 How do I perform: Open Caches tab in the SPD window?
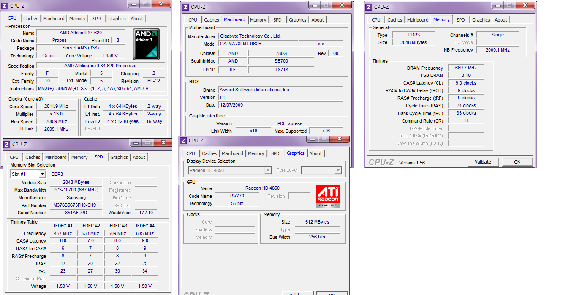[33, 157]
